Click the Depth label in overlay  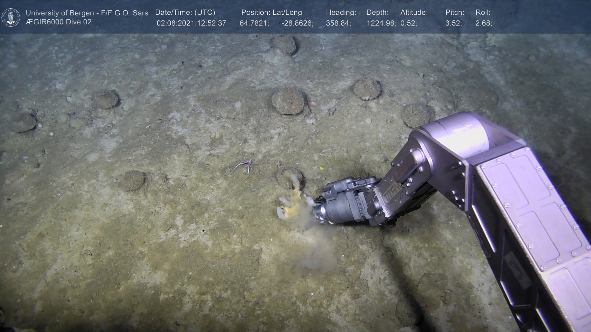click(377, 13)
